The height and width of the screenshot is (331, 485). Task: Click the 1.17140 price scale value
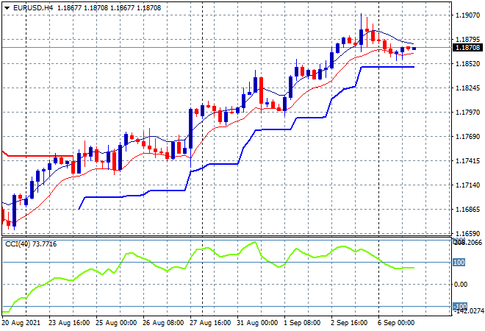[467, 185]
